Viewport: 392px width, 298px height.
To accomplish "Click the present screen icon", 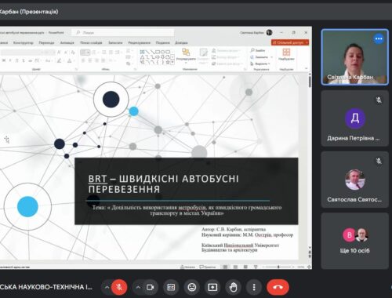I will tap(212, 287).
